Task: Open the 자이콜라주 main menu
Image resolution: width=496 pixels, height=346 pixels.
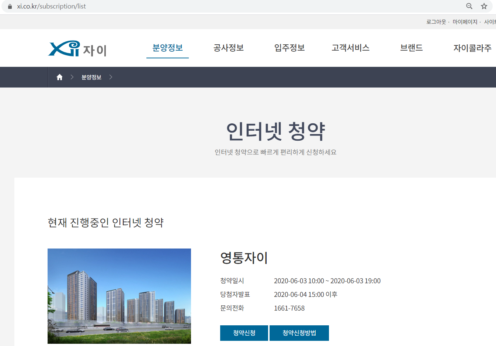Action: (472, 48)
